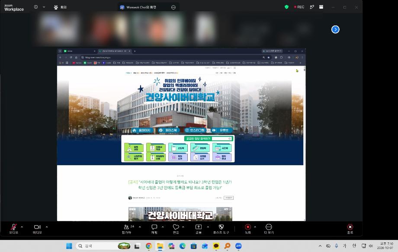
Task: Open Microsoft Edge from the taskbar
Action: [183, 246]
